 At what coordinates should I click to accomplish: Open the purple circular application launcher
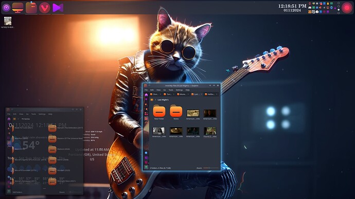6,8
